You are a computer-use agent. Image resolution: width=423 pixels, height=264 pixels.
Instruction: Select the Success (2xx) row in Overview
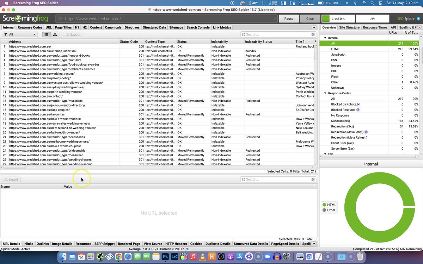point(369,121)
